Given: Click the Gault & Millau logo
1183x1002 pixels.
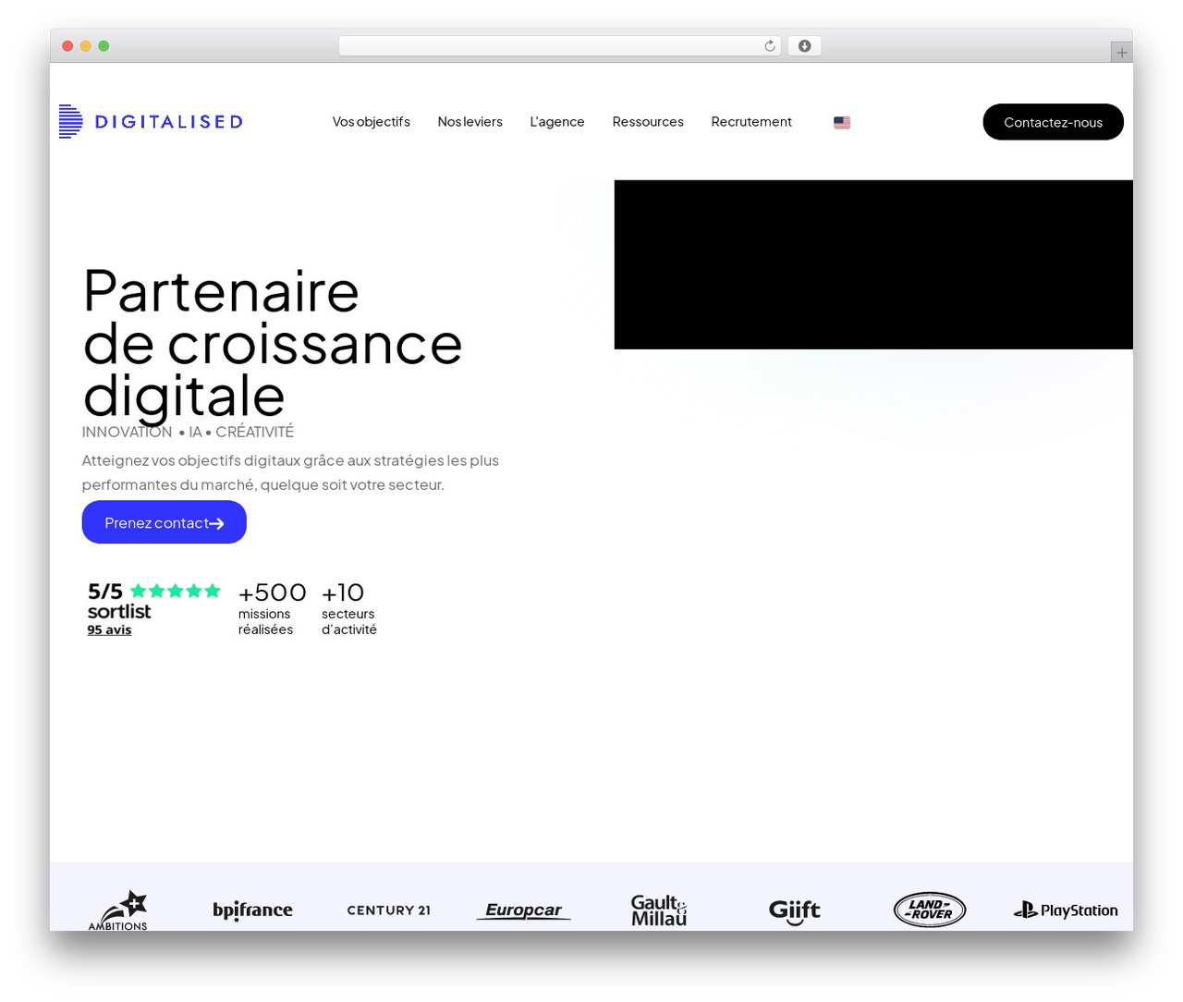Looking at the screenshot, I should click(659, 910).
